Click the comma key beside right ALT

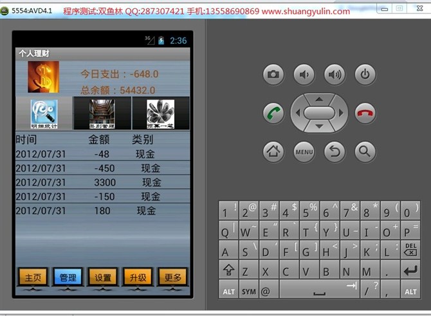pos(390,290)
